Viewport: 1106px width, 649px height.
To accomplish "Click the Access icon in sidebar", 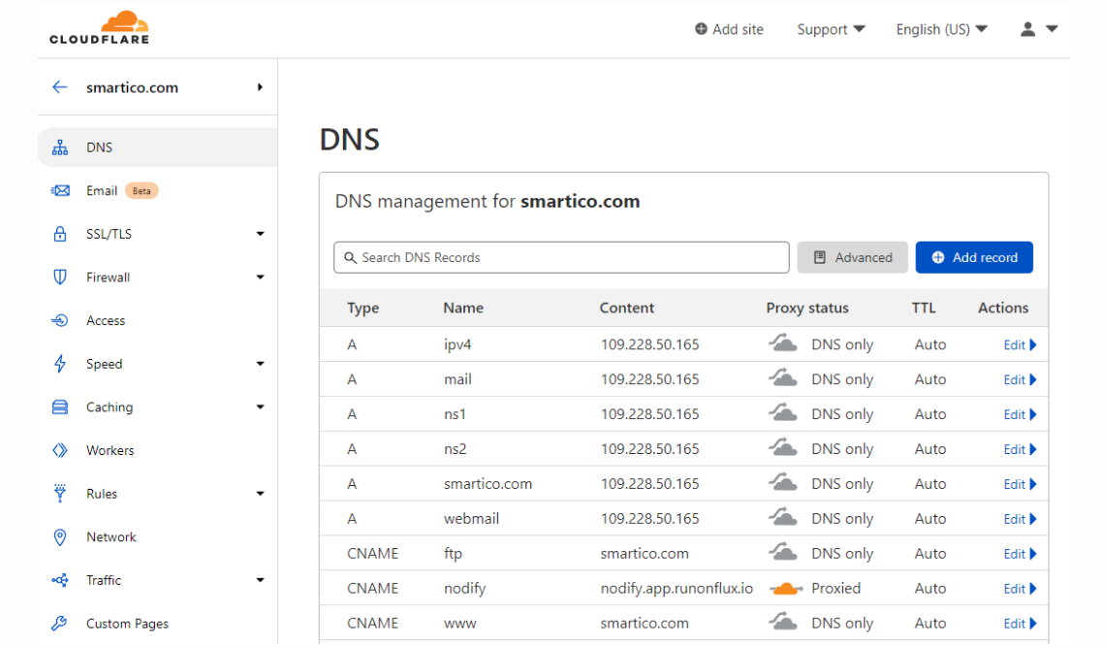I will 60,320.
